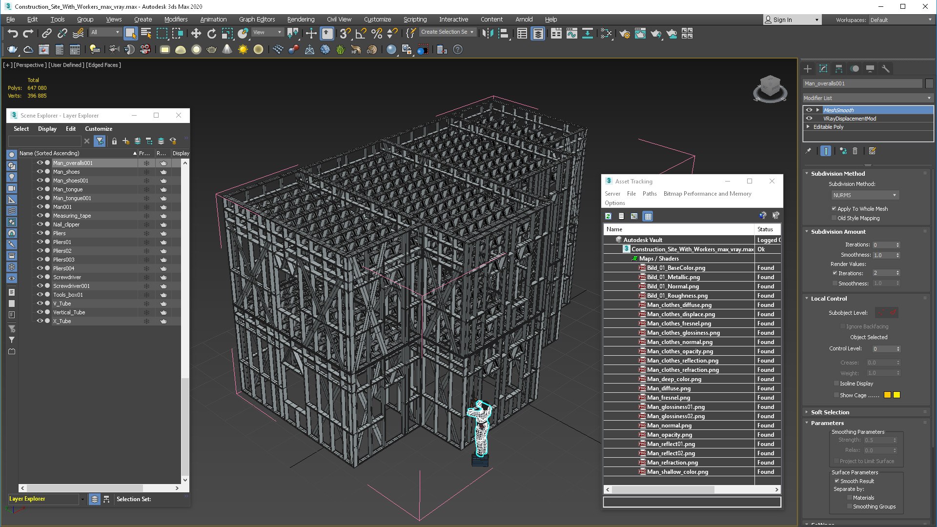
Task: Choose the Select and Move tool
Action: pos(196,33)
